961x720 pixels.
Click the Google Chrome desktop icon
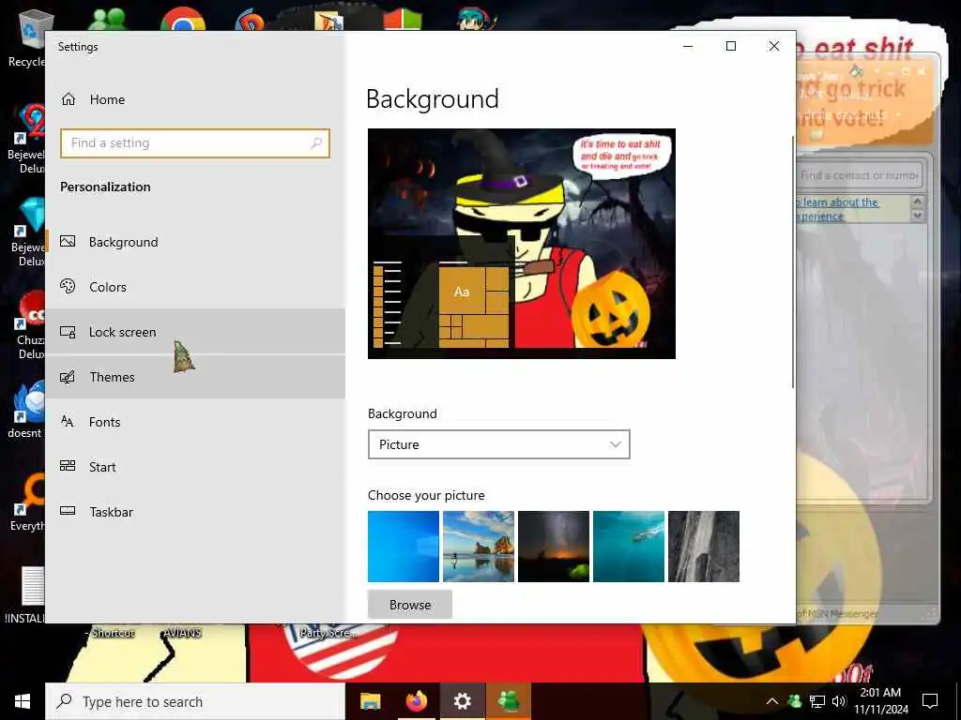tap(183, 19)
